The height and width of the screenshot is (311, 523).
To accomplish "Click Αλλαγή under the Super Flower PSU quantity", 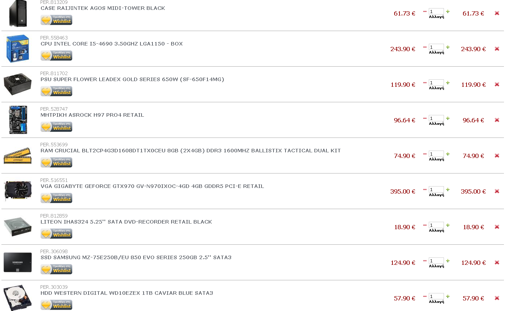I will coord(437,88).
